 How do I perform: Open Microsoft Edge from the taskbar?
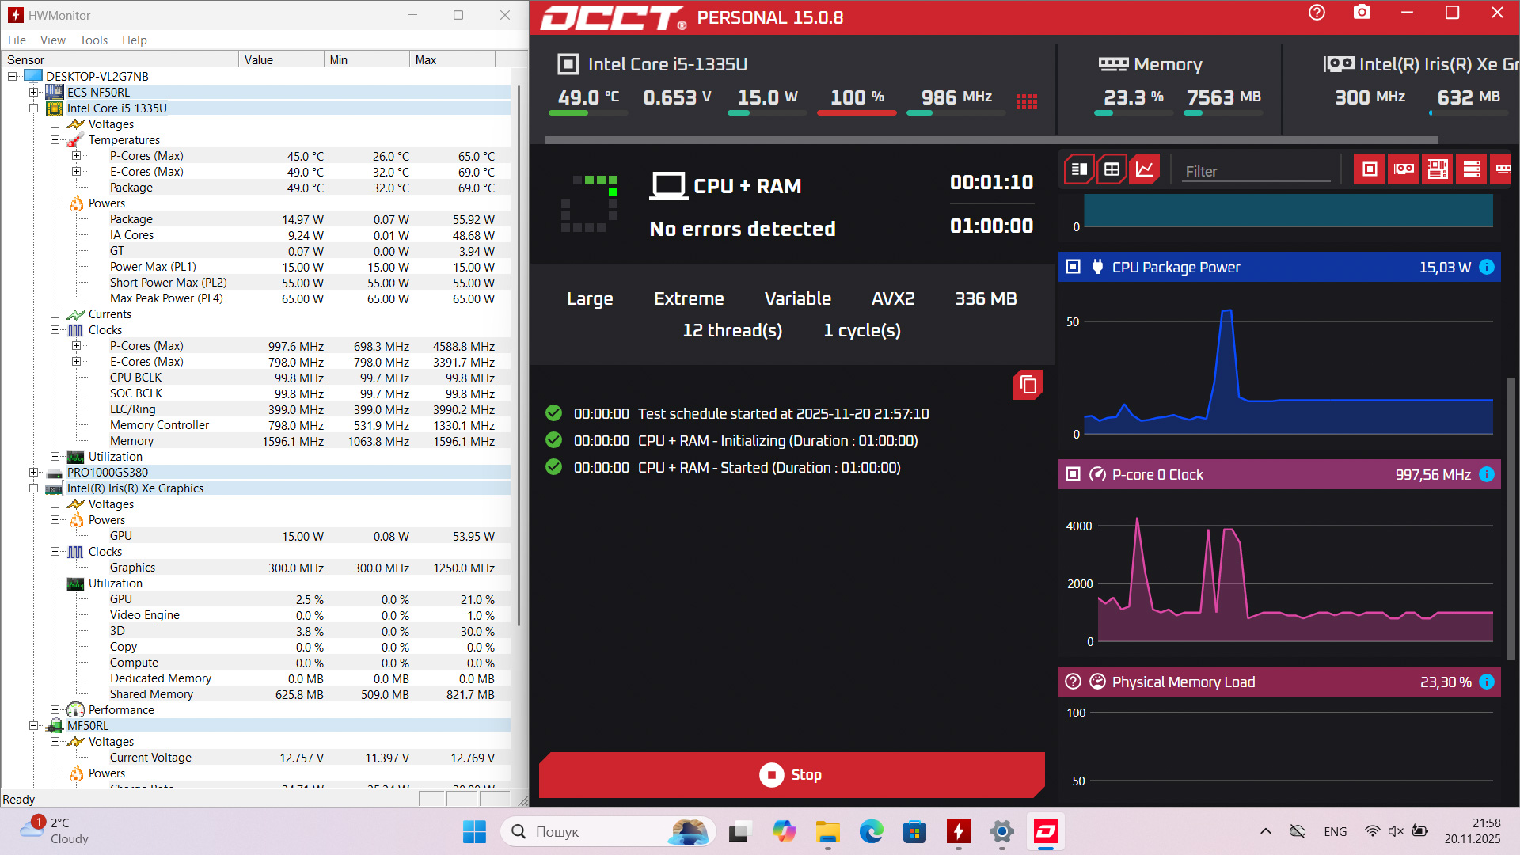coord(871,831)
